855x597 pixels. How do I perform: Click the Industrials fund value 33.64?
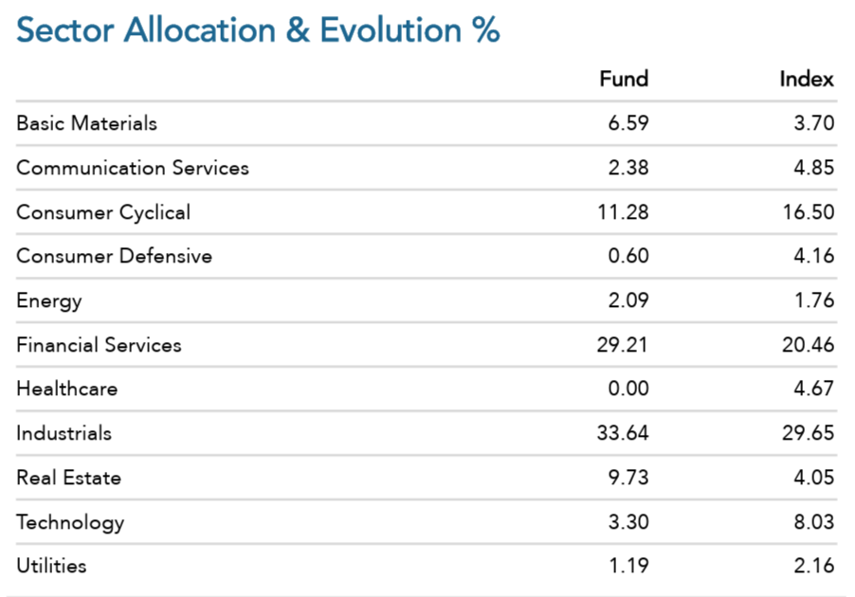tap(623, 433)
